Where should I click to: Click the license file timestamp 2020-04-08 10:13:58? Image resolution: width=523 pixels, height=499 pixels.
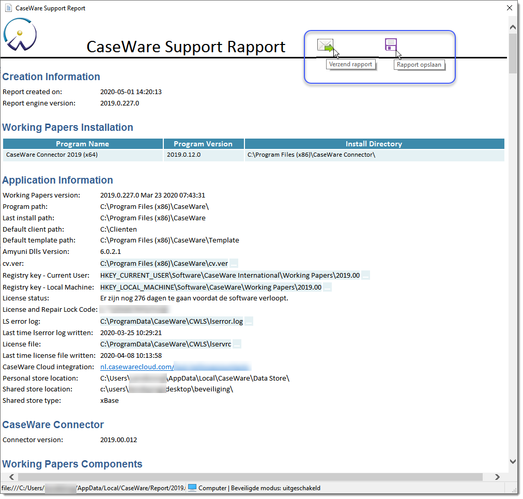(x=131, y=355)
